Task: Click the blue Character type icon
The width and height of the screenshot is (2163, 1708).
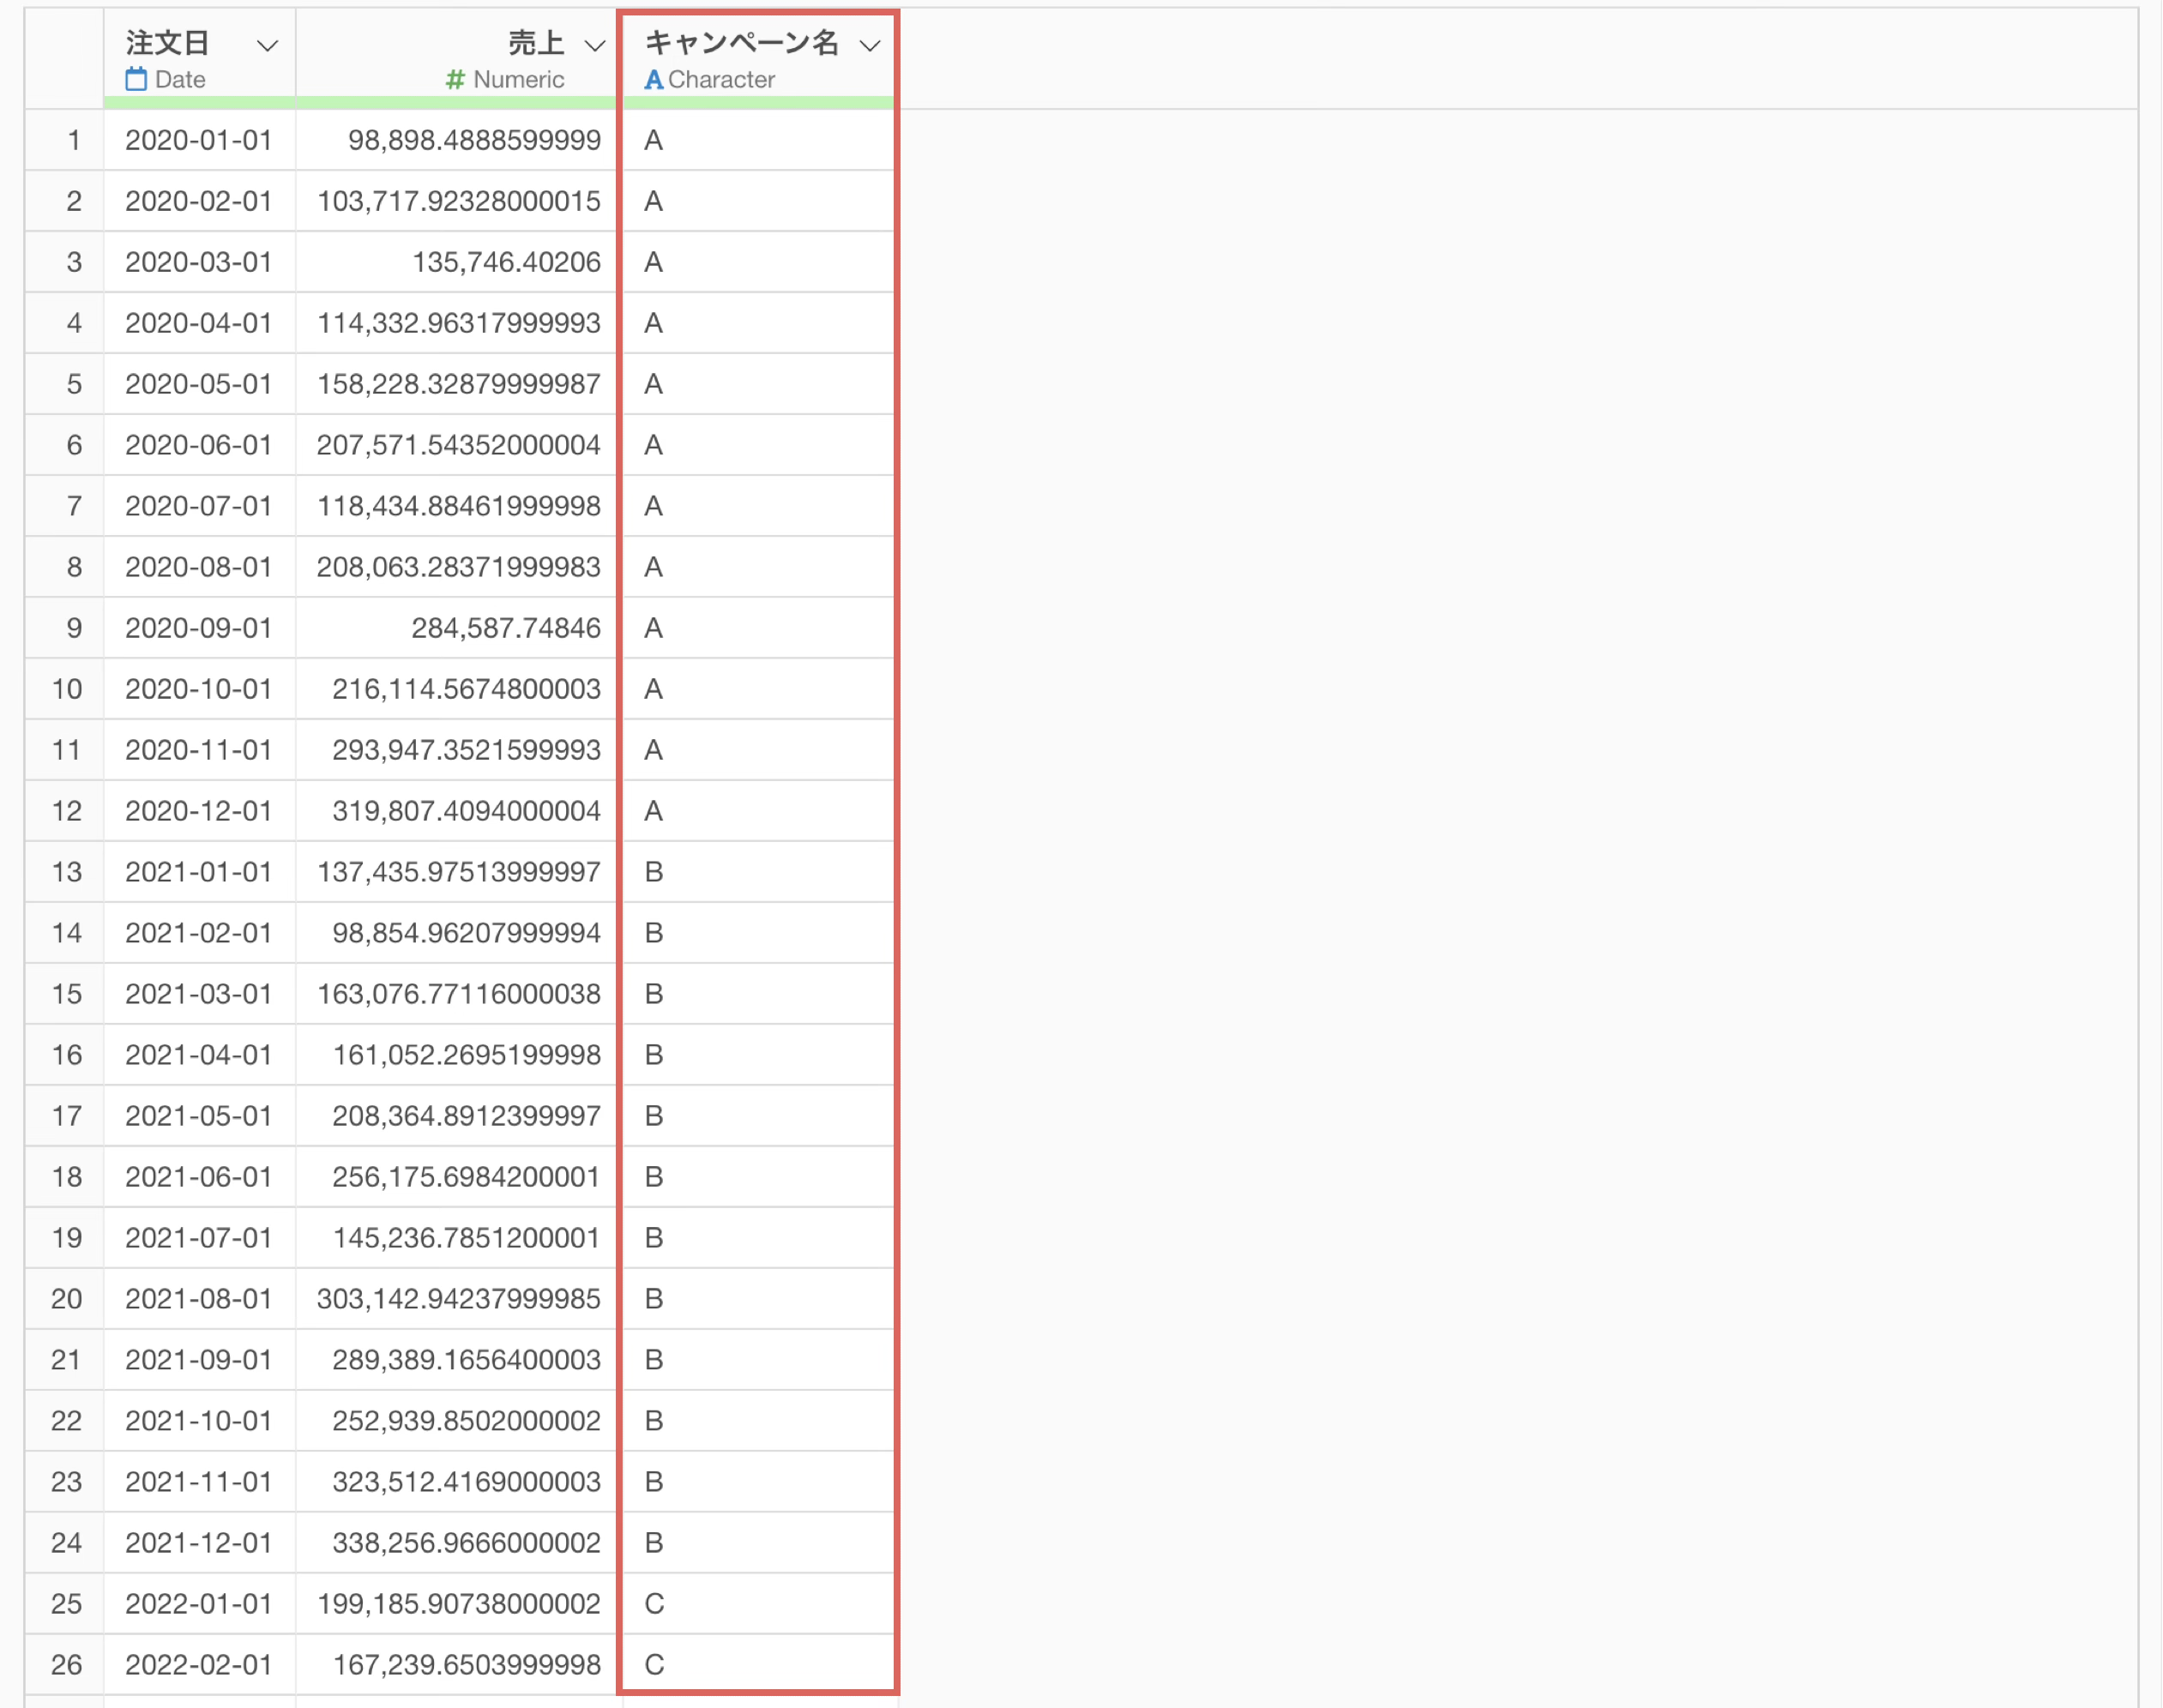Action: [653, 79]
